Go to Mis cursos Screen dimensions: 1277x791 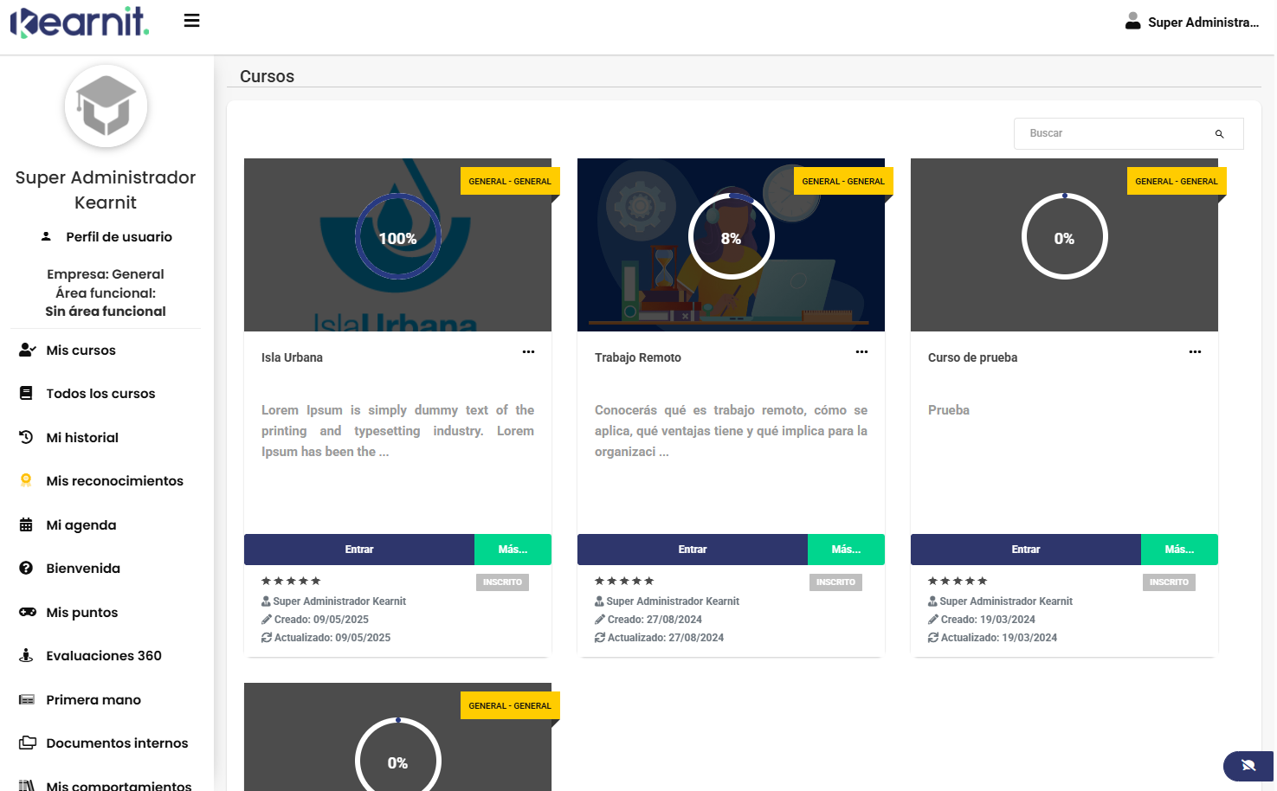coord(81,350)
